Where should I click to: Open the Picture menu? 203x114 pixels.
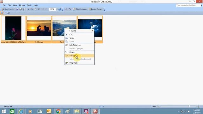[22, 5]
